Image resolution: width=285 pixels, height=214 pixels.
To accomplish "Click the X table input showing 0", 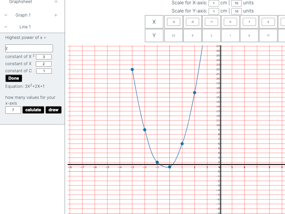I will (230, 22).
